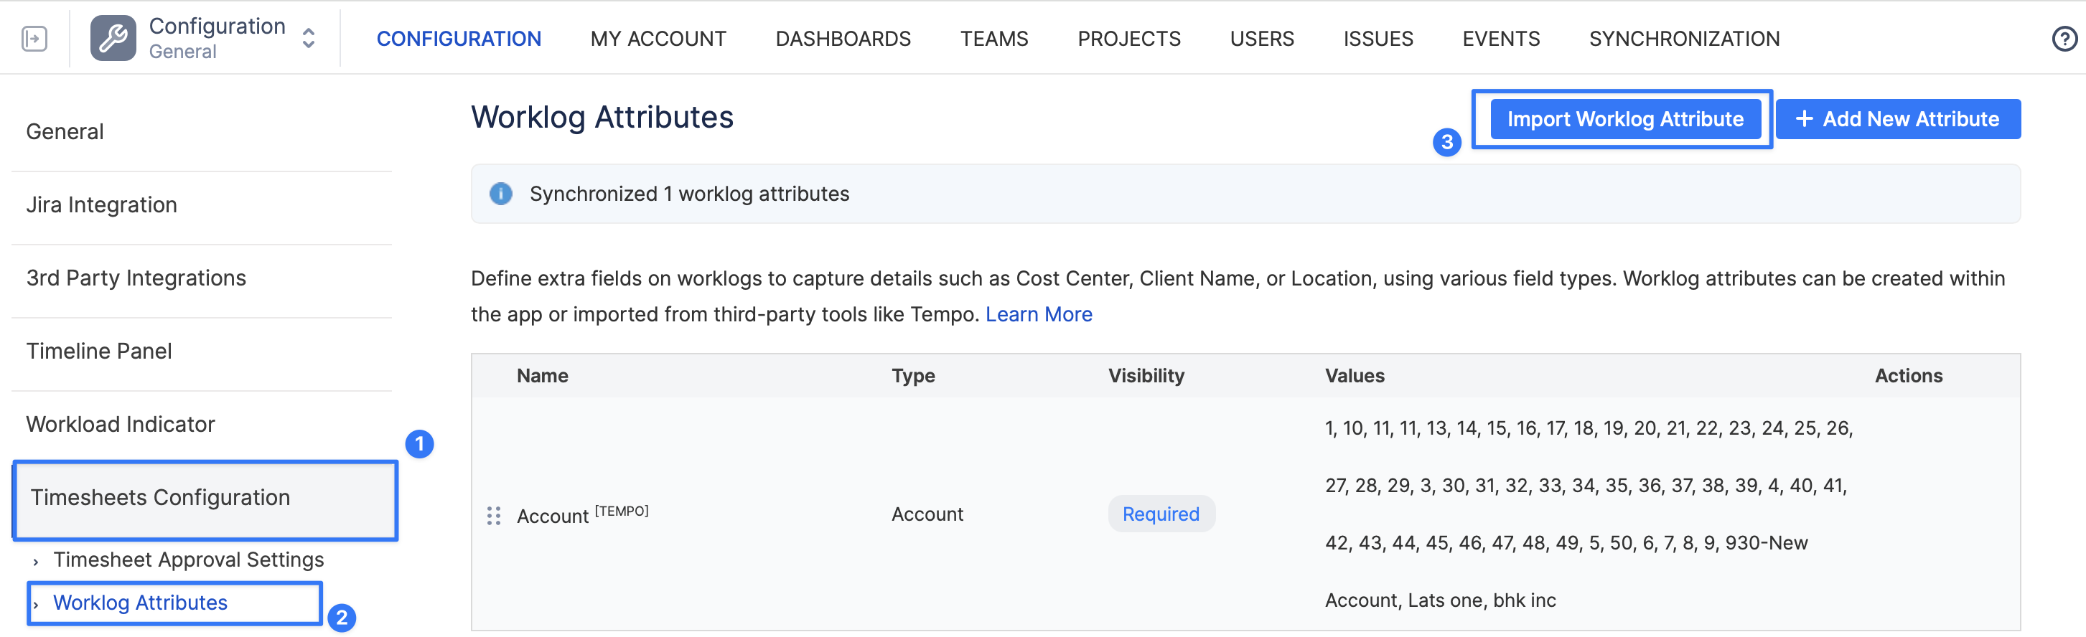Select Workload Indicator settings
The image size is (2086, 637).
120,424
